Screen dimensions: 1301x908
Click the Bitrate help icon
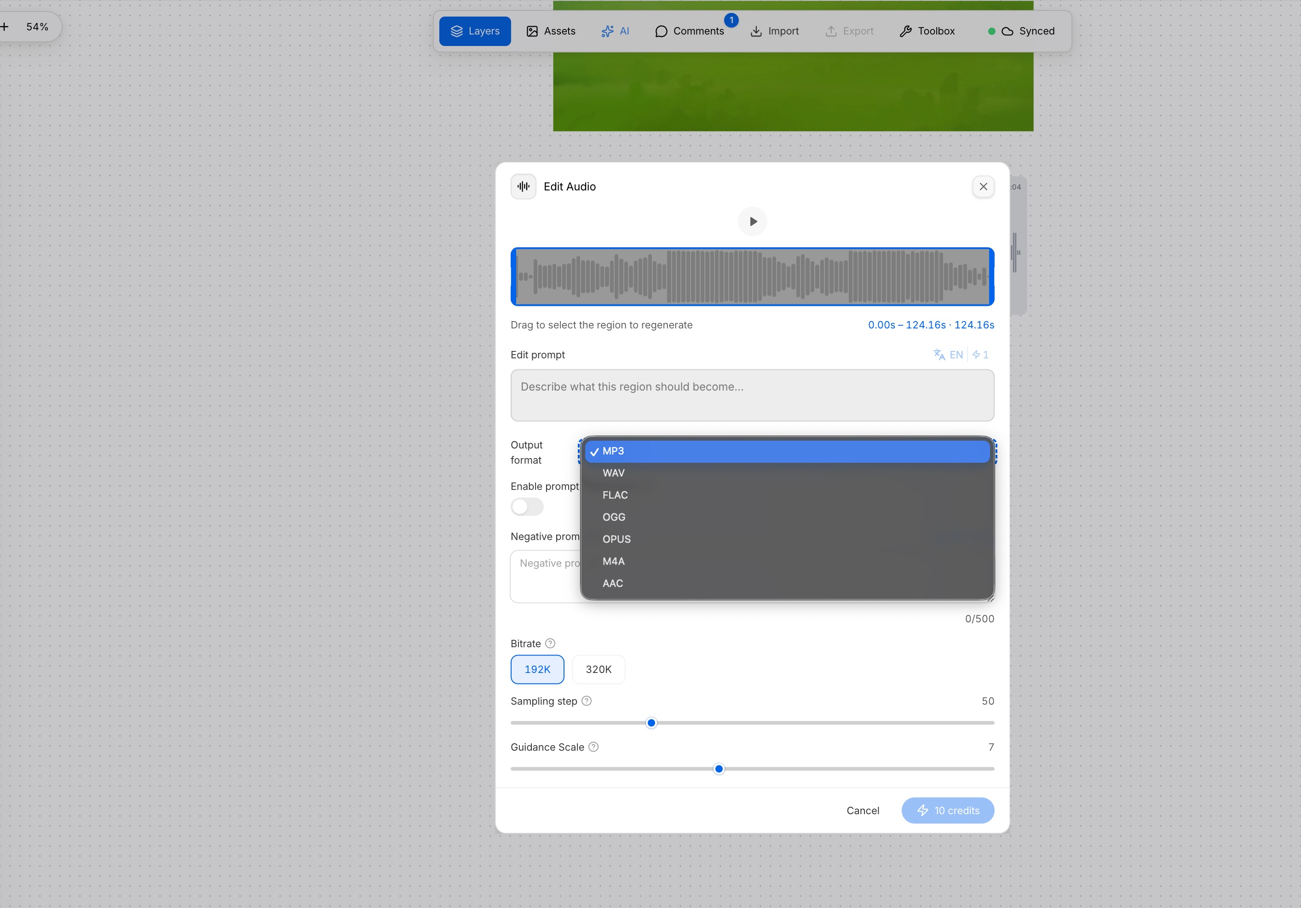pos(550,644)
